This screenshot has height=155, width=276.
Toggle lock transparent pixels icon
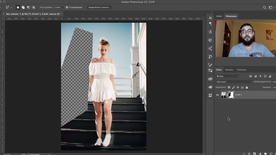tap(229, 87)
